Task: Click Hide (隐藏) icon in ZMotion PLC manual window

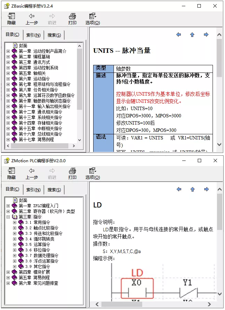Action: tap(11, 171)
